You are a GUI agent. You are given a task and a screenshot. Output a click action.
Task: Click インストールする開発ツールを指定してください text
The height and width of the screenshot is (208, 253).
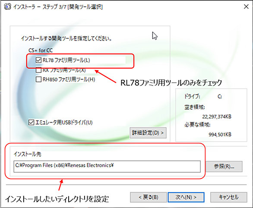tap(66, 38)
